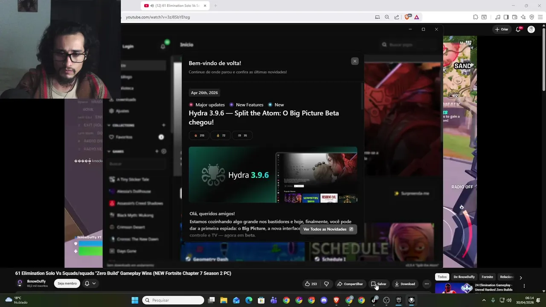546x307 pixels.
Task: Show next filter chips with arrow
Action: click(x=521, y=278)
